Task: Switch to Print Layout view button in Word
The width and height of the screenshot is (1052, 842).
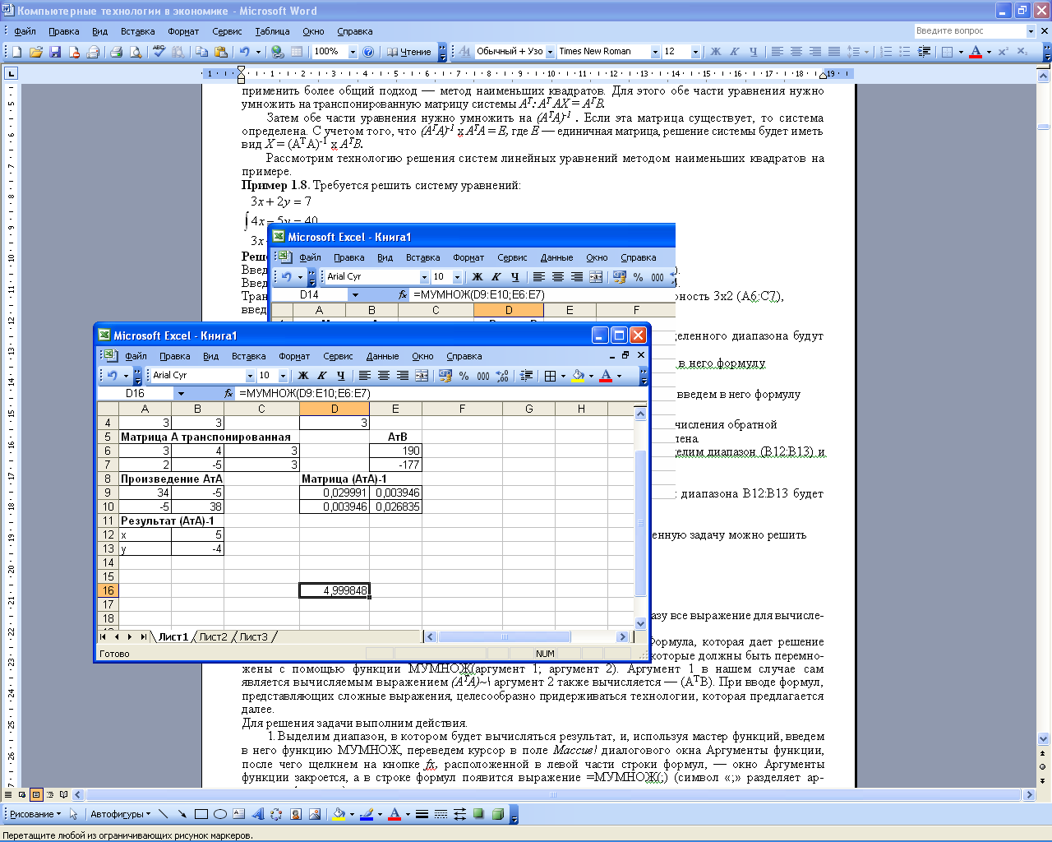Action: coord(36,795)
